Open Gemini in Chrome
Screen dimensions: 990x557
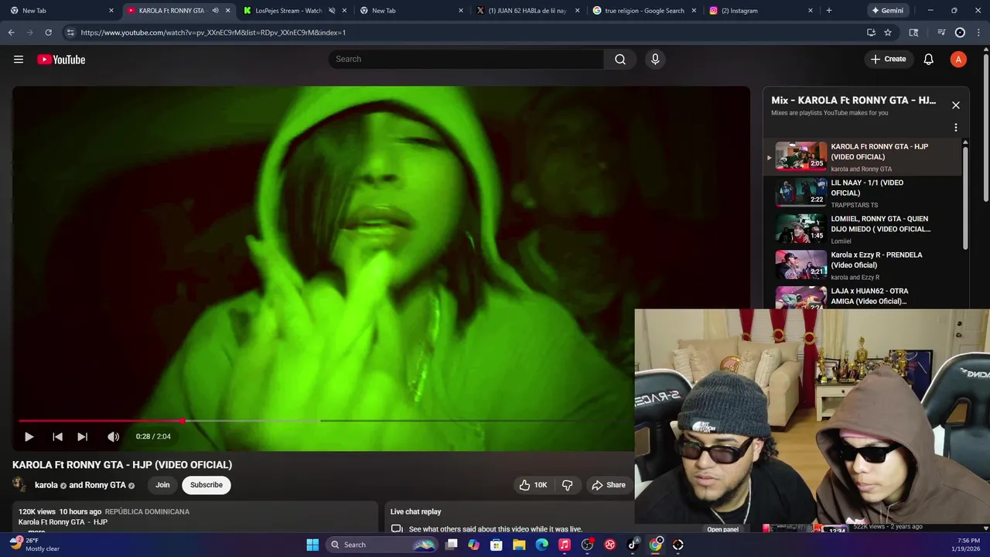coord(887,11)
